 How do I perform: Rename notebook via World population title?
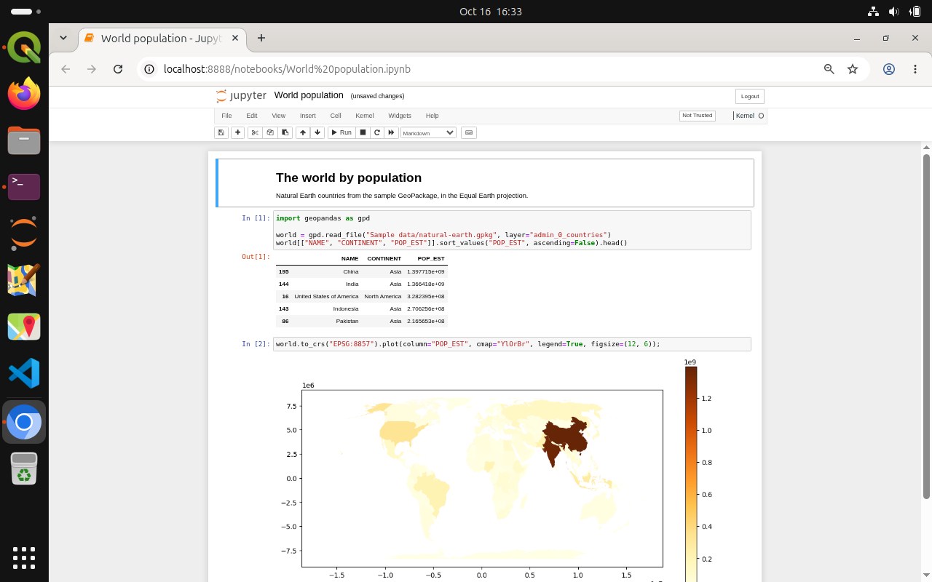coord(309,95)
